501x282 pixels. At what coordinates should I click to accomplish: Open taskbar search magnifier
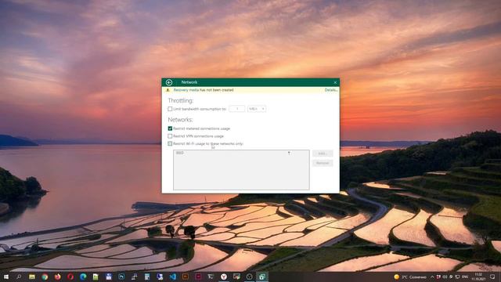tap(19, 277)
